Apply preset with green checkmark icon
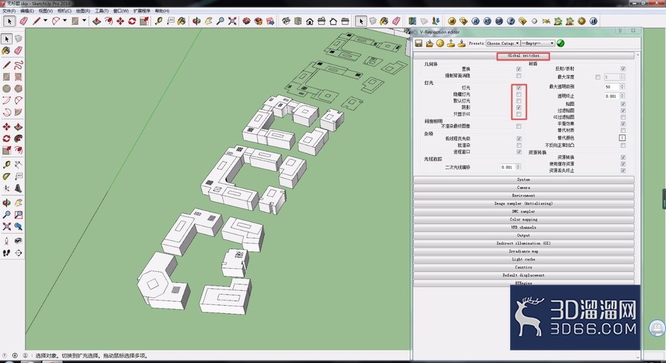Screen dimensions: 666x363 pos(560,43)
